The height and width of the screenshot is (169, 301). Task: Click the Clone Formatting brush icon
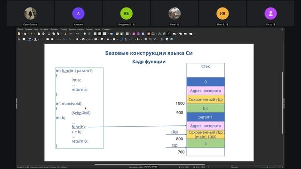pyautogui.click(x=65, y=34)
